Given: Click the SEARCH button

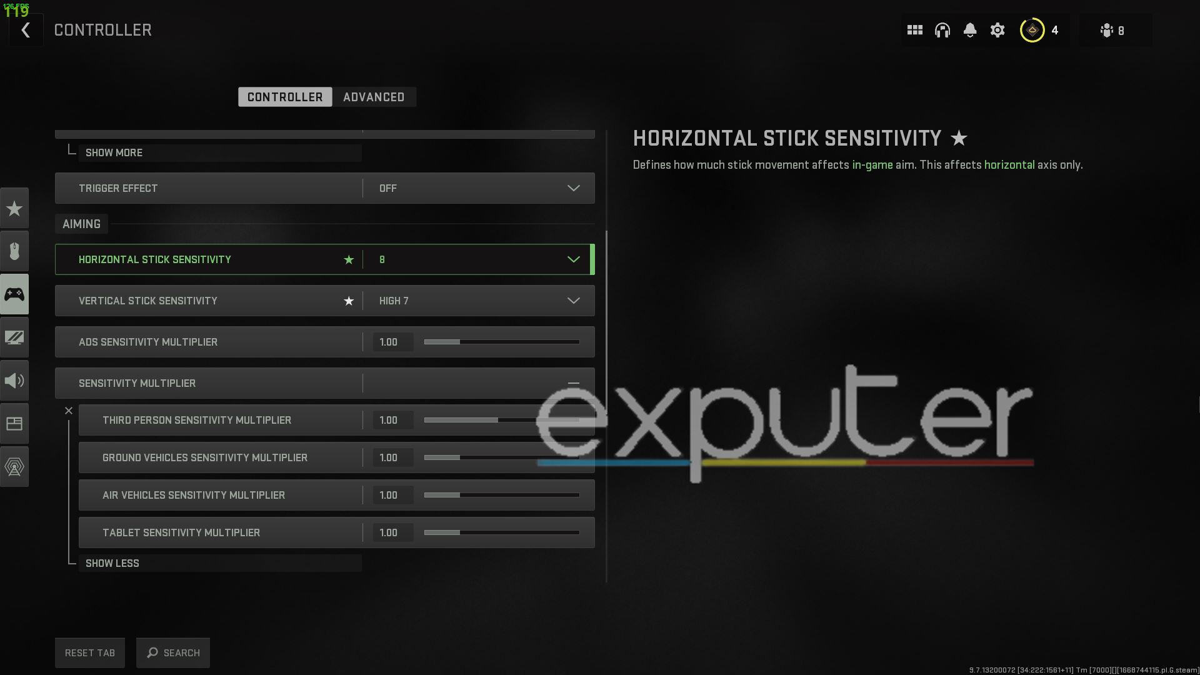Looking at the screenshot, I should [173, 652].
